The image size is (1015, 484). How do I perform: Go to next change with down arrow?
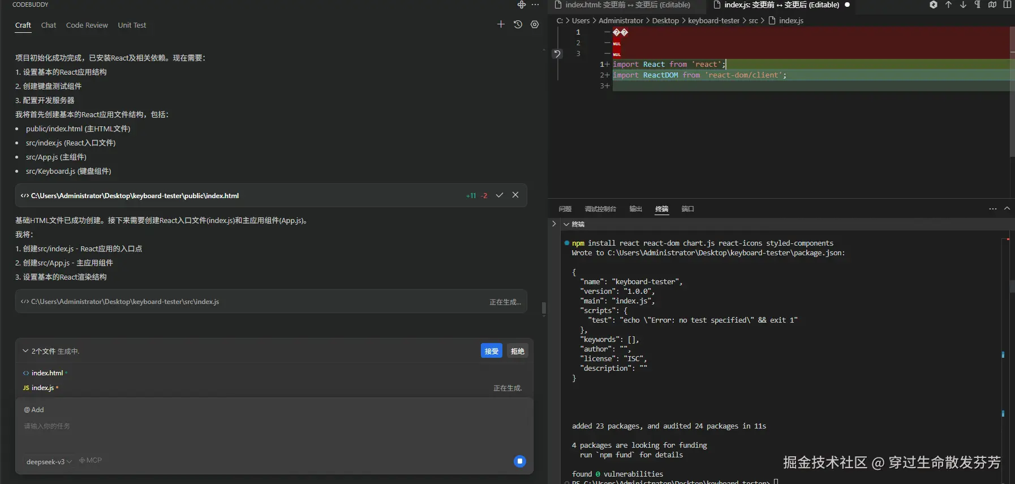(963, 5)
